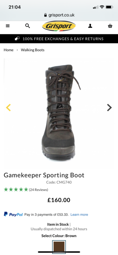Open the Walking Boots breadcrumb
The width and height of the screenshot is (118, 255).
point(32,50)
